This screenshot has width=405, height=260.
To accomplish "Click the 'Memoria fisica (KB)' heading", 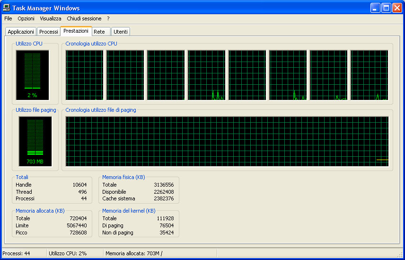I will [123, 177].
